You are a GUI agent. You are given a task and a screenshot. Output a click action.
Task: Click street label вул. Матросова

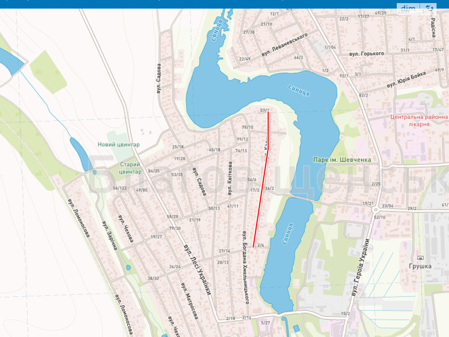tap(190, 301)
